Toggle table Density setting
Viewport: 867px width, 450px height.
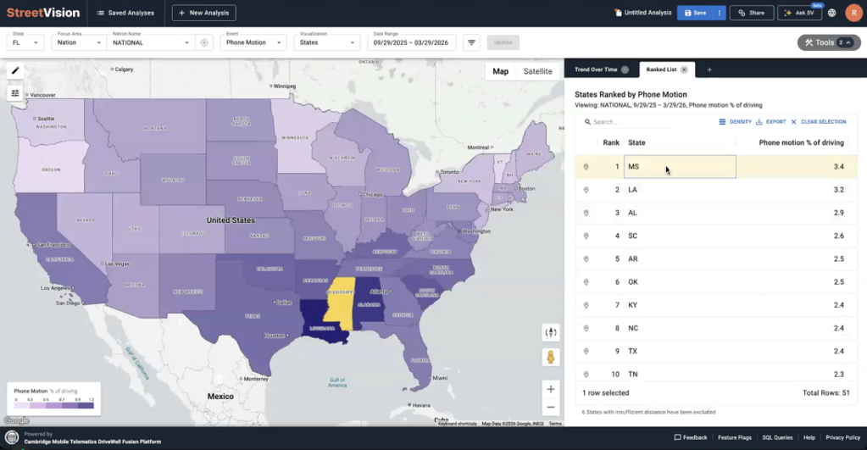[734, 122]
